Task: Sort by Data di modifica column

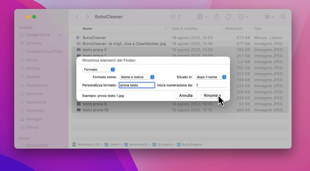Action: [x=185, y=29]
